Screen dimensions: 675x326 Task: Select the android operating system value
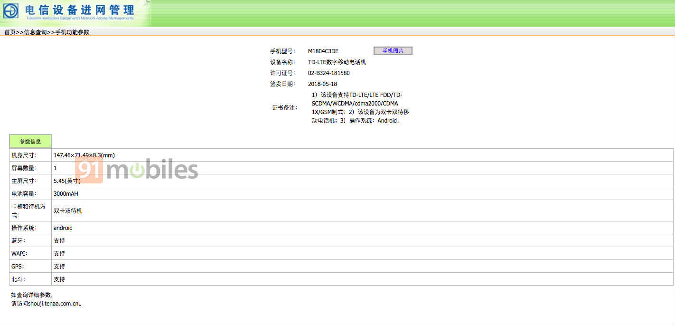point(63,228)
